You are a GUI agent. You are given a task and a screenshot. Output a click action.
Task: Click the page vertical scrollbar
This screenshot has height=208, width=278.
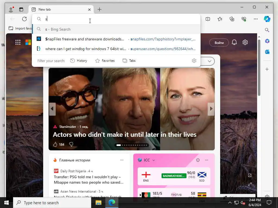pos(259,67)
